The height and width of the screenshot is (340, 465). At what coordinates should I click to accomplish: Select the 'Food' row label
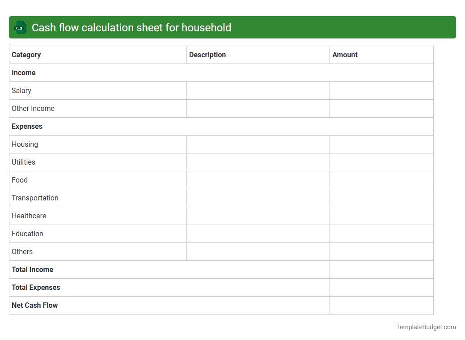(19, 180)
